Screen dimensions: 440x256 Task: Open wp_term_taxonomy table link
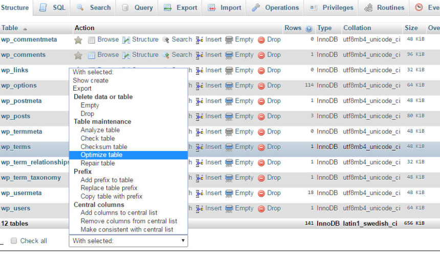tap(31, 178)
